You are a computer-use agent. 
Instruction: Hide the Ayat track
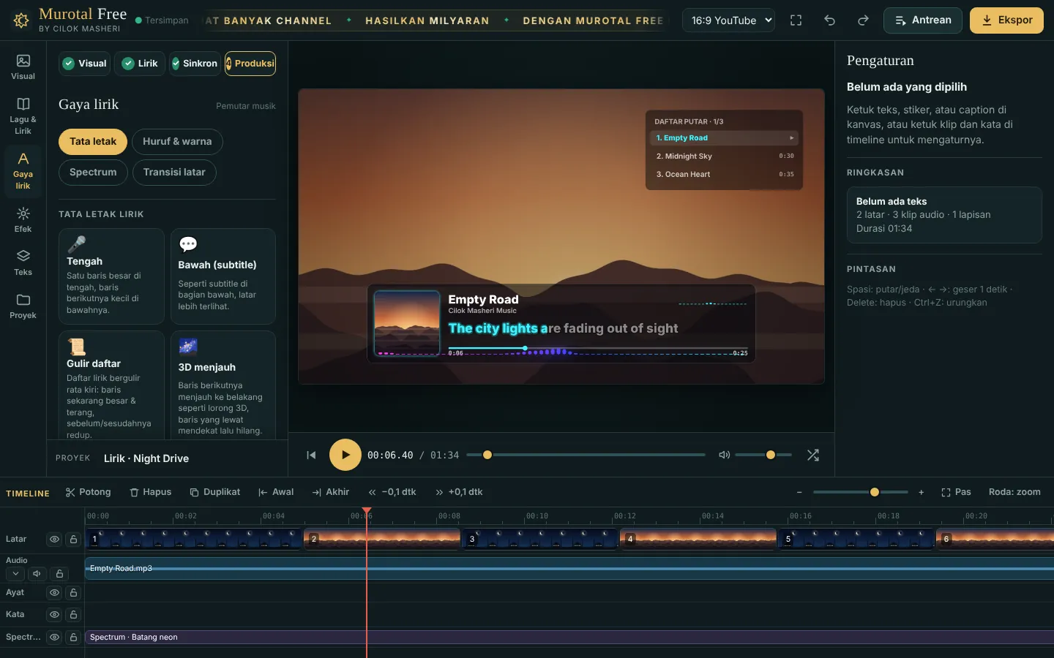click(x=54, y=592)
